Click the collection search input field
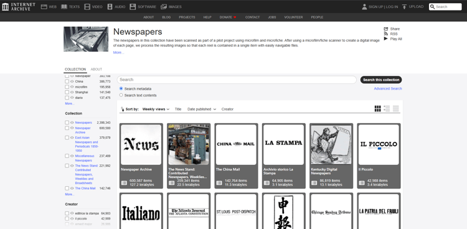The width and height of the screenshot is (467, 229). (237, 80)
